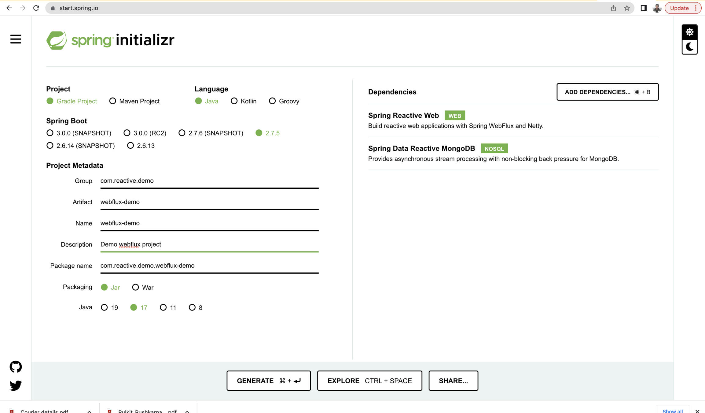Switch to light theme sun icon
Viewport: 705px width, 413px height.
(x=689, y=32)
